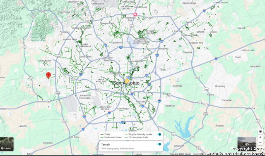The width and height of the screenshot is (265, 156).
Task: Click the red location pin marker
Action: (x=48, y=75)
